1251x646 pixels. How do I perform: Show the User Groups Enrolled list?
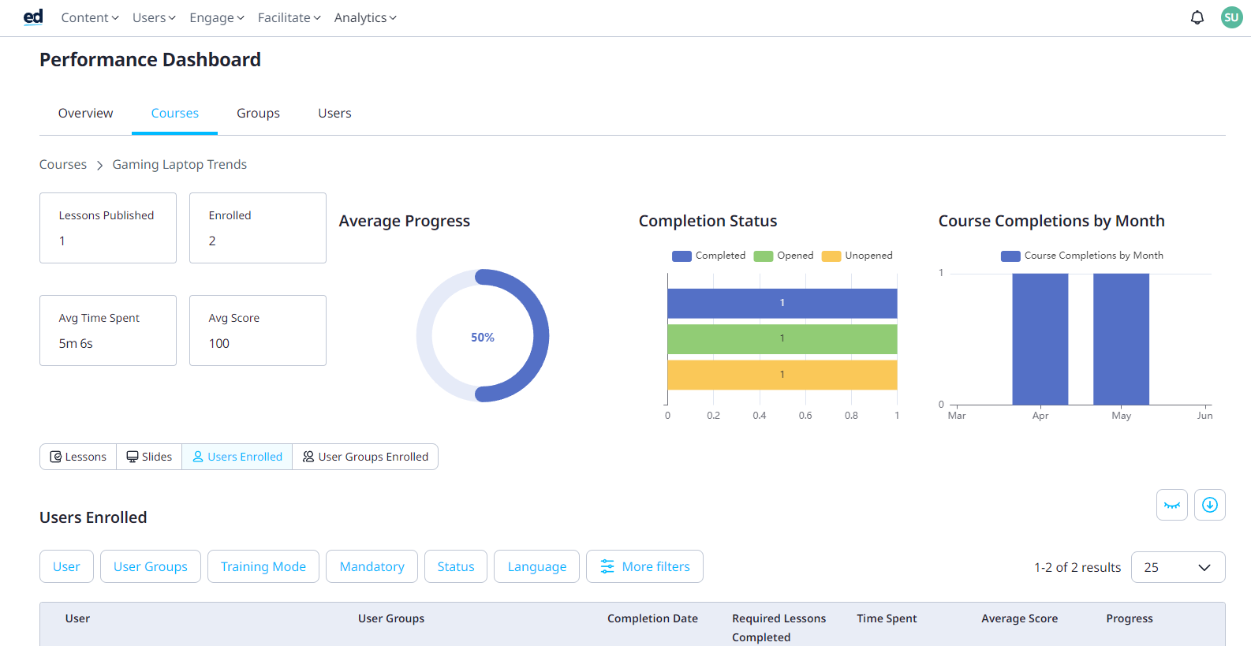point(365,457)
